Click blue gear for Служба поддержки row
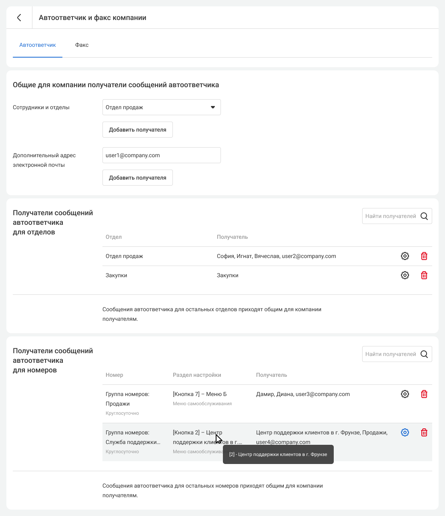 (405, 432)
